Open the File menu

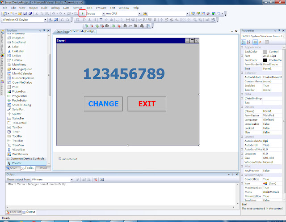[5, 8]
